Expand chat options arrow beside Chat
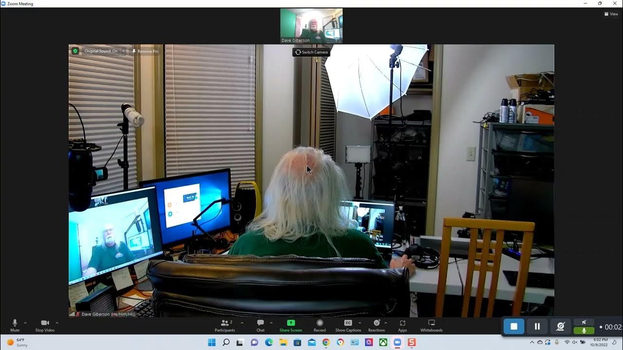623x350 pixels. tap(271, 323)
